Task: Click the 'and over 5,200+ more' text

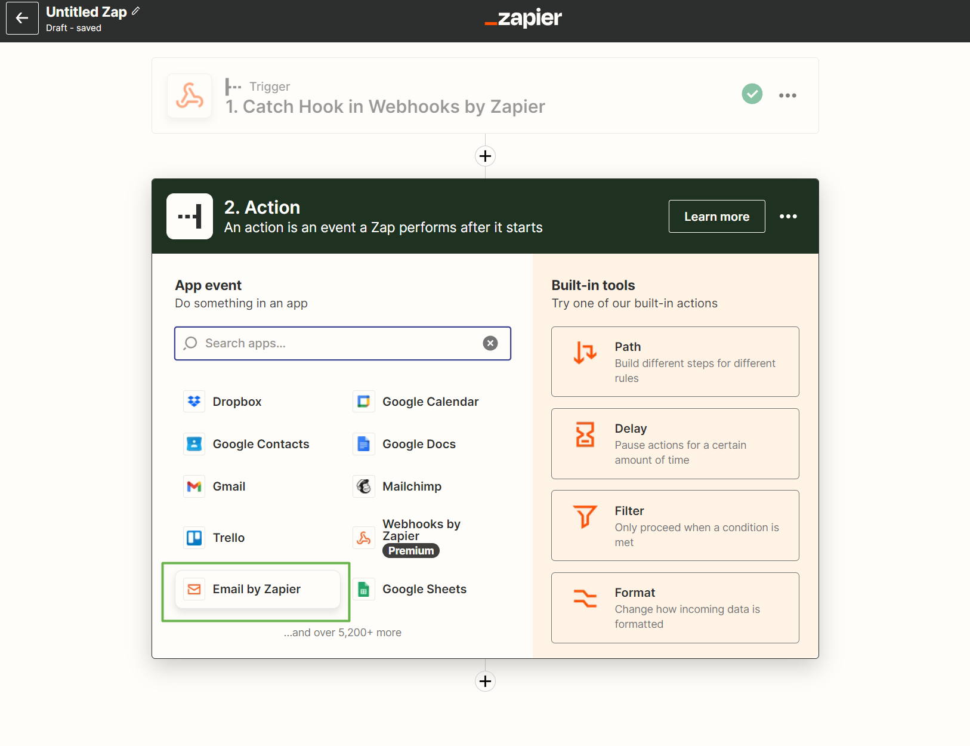Action: (342, 633)
